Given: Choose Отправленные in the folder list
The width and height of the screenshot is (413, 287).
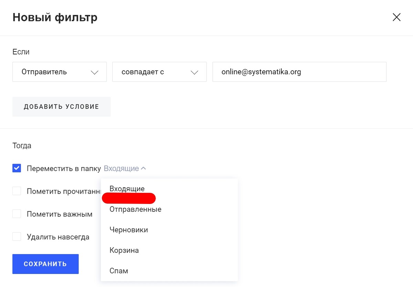Looking at the screenshot, I should (x=135, y=209).
